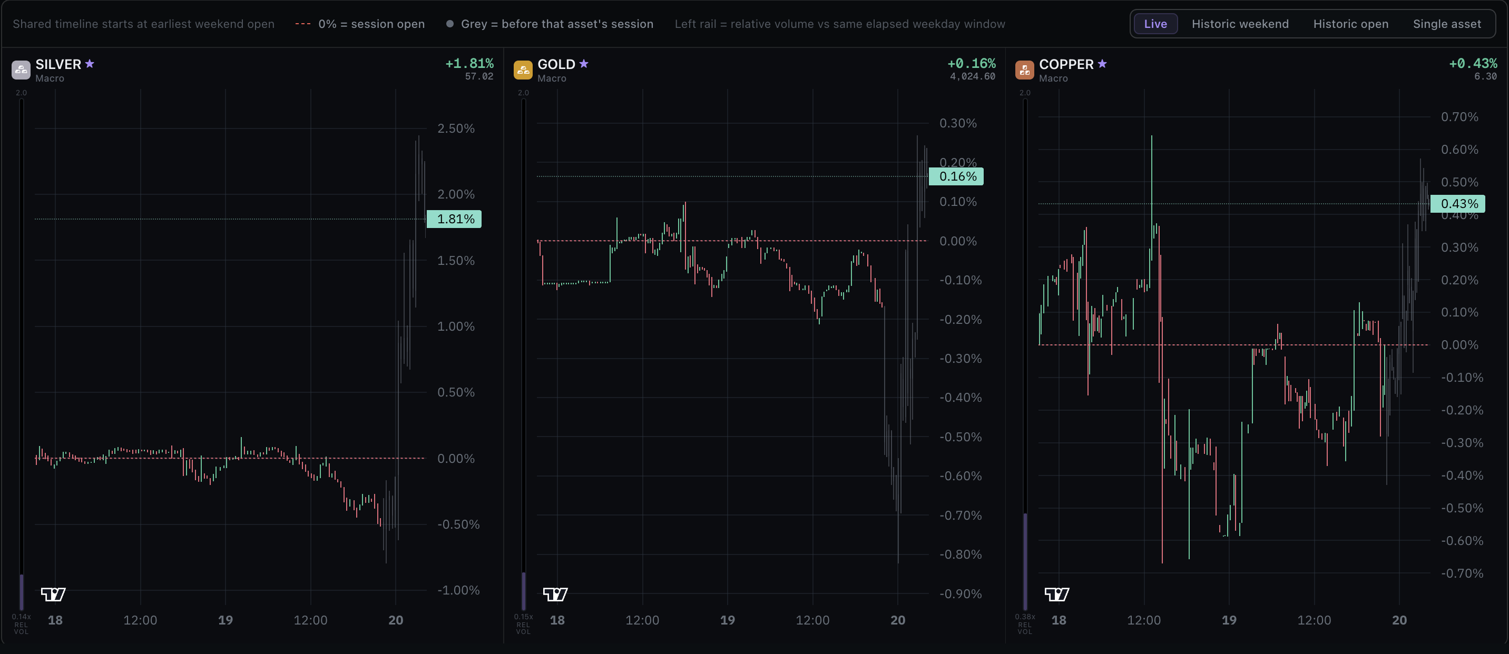Open TradingView logo on Silver chart

pyautogui.click(x=53, y=594)
